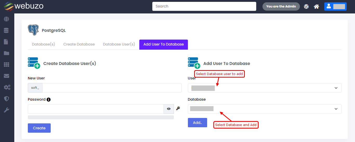Open the gears settings sidebar icon

7,87
